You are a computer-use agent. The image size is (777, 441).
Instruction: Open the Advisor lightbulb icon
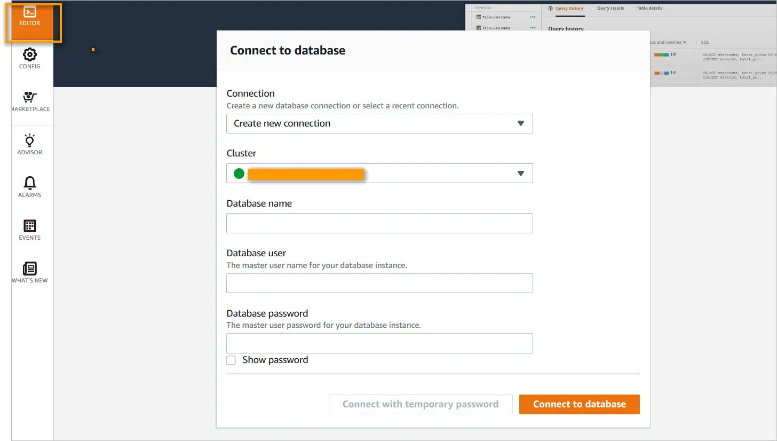30,140
